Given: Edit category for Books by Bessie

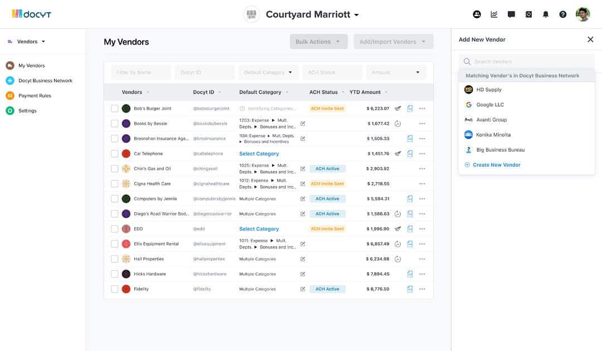Looking at the screenshot, I should pyautogui.click(x=303, y=124).
